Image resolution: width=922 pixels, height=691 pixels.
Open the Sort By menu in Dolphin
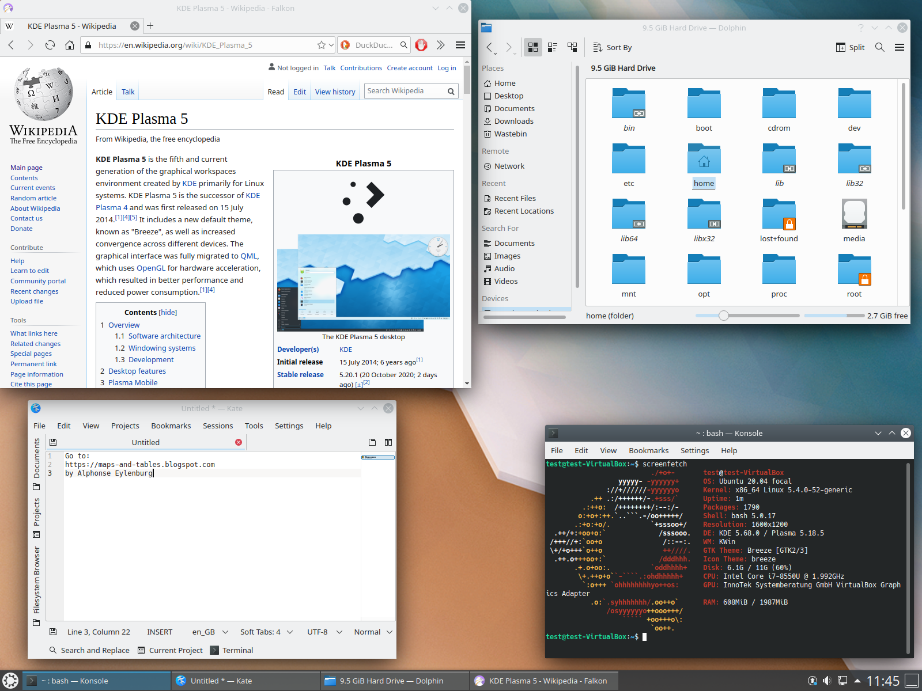613,47
